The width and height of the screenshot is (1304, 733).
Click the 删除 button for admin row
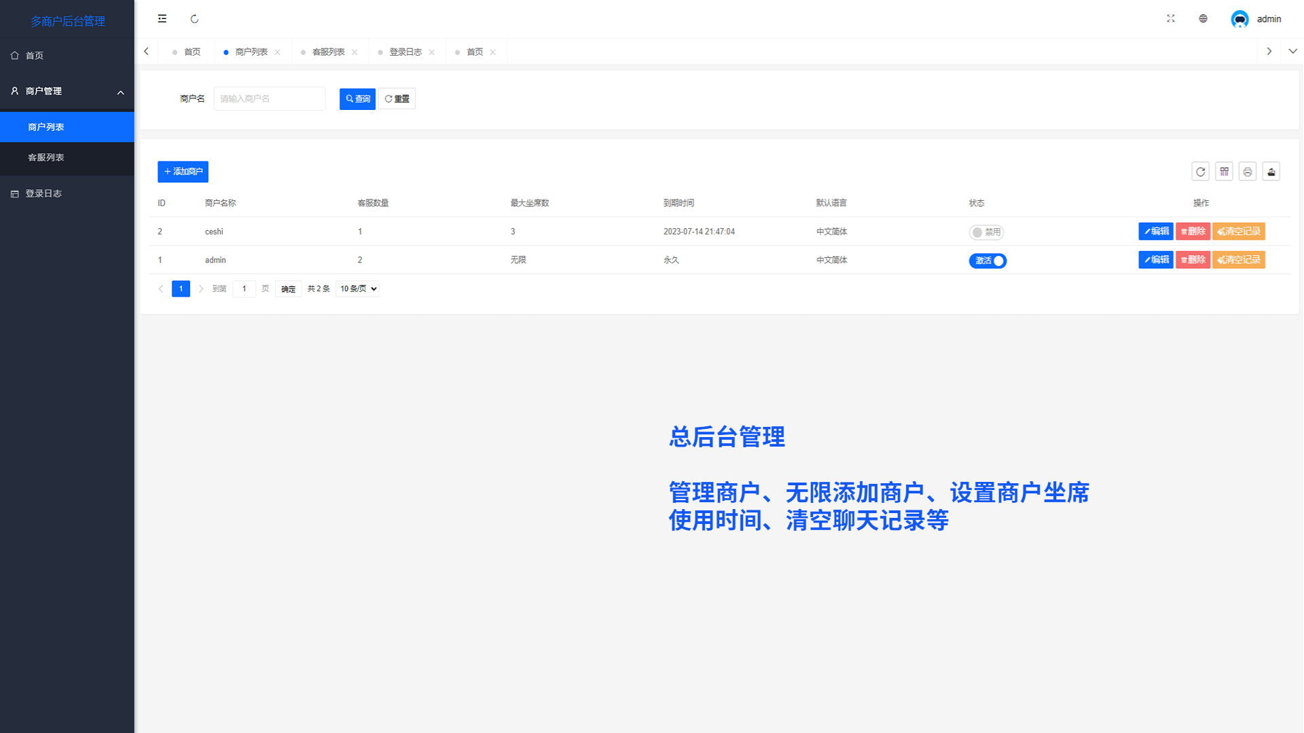[x=1193, y=260]
